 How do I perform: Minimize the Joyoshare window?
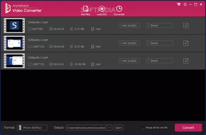(190, 4)
